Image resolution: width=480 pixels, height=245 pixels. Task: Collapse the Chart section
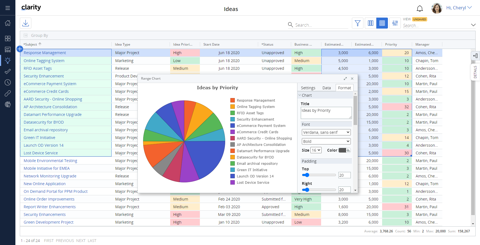[300, 95]
